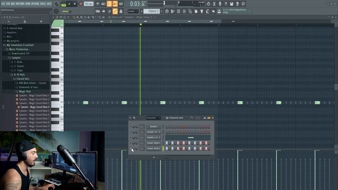Image resolution: width=338 pixels, height=190 pixels.
Task: Click the graph editor icon in Channel rack
Action: (204, 118)
